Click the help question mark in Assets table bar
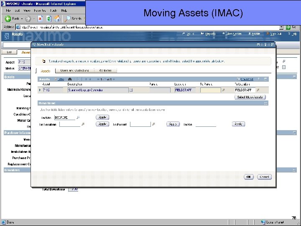 coord(259,79)
